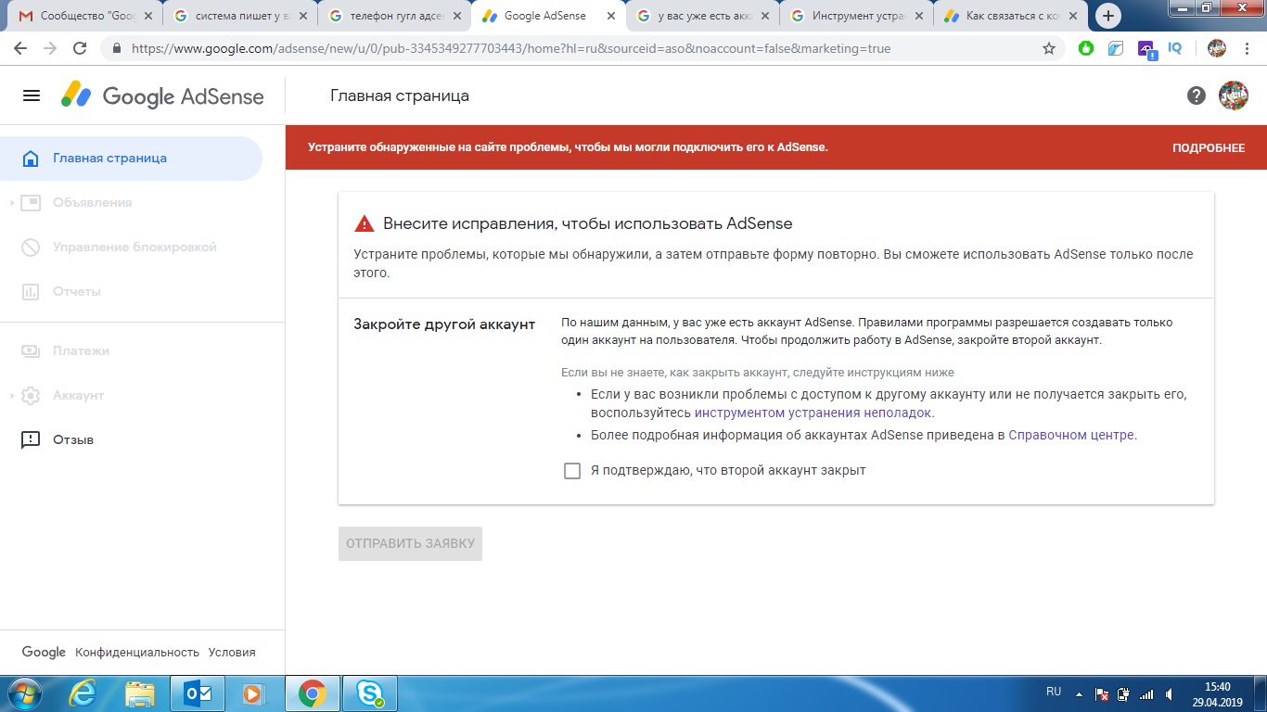
Task: Check the confirm second account closed checkbox
Action: pos(572,470)
